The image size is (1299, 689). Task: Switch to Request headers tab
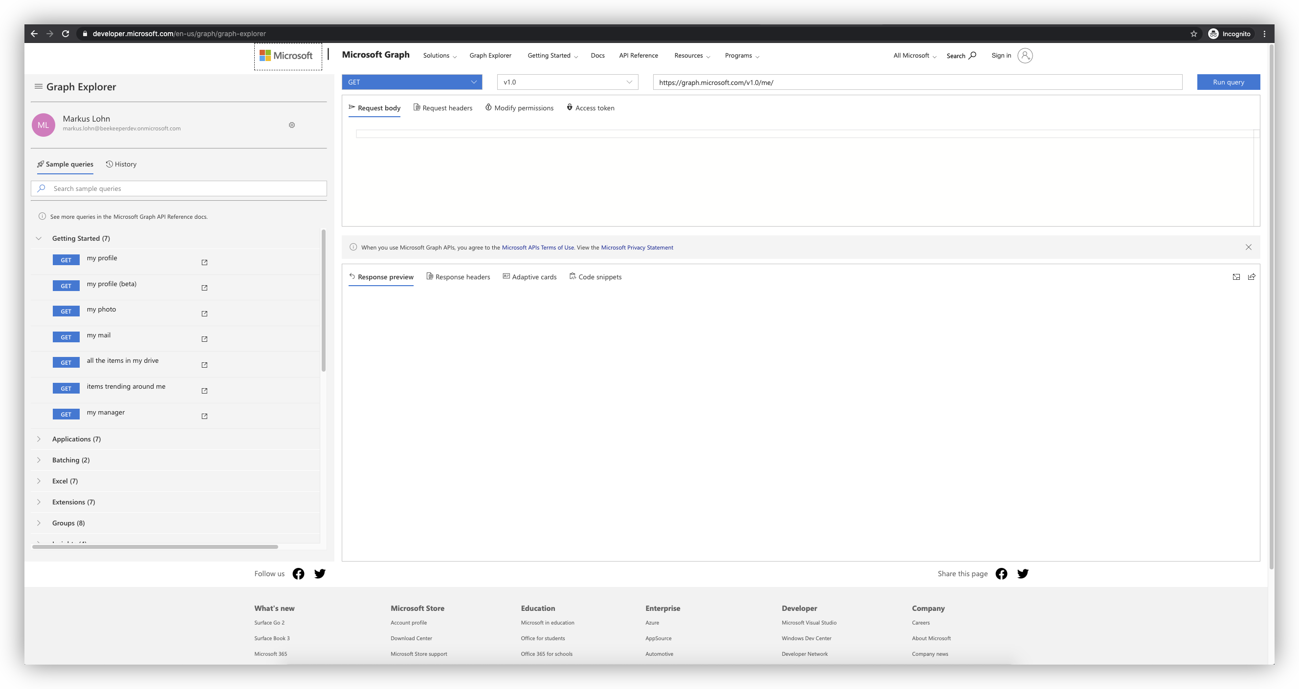point(443,108)
